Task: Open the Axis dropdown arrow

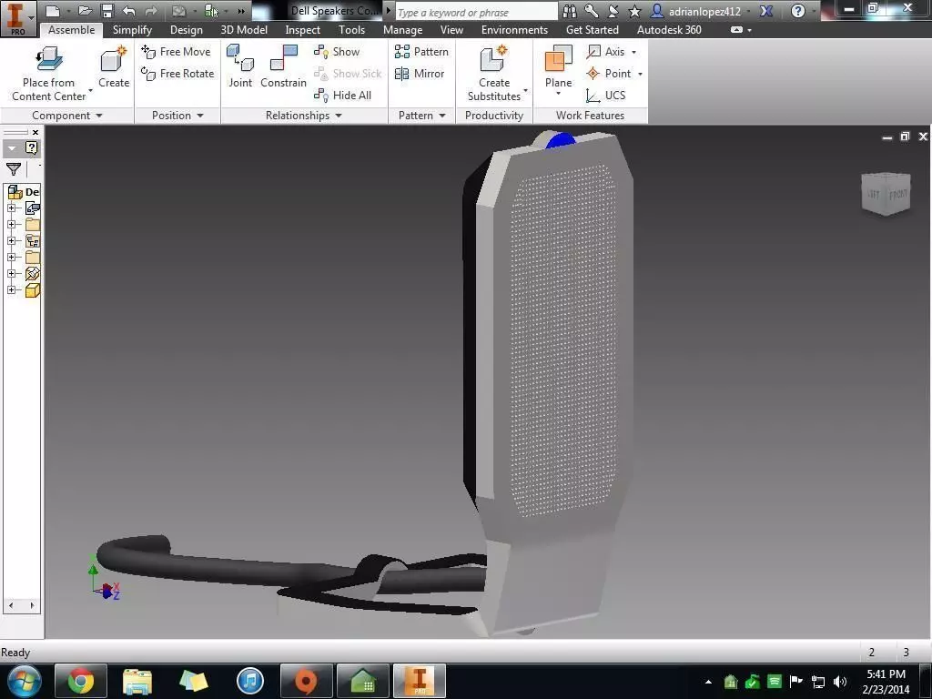Action: (x=634, y=52)
